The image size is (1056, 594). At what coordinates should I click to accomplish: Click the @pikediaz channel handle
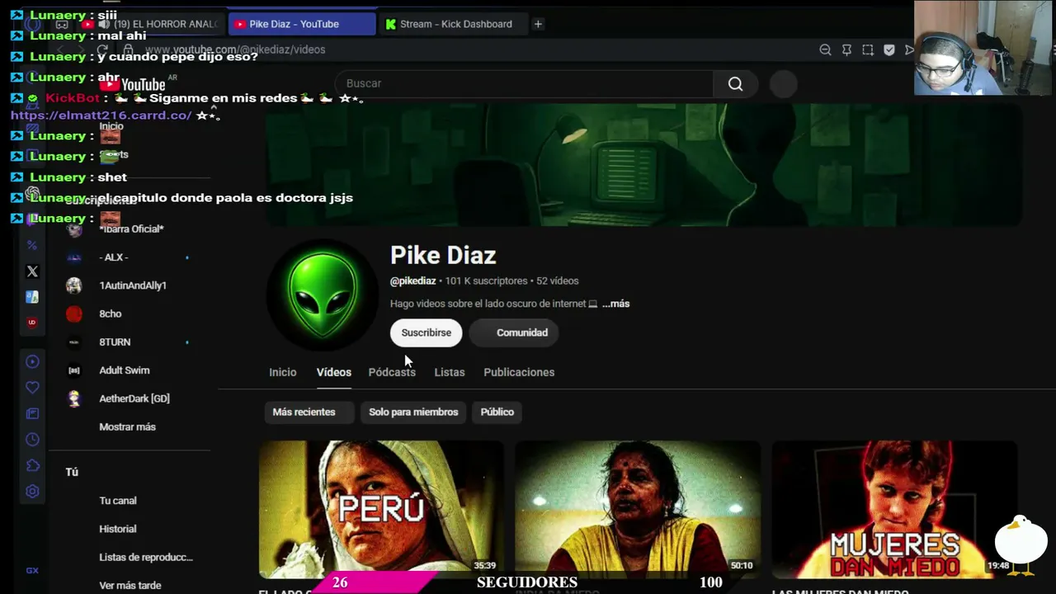click(x=412, y=281)
